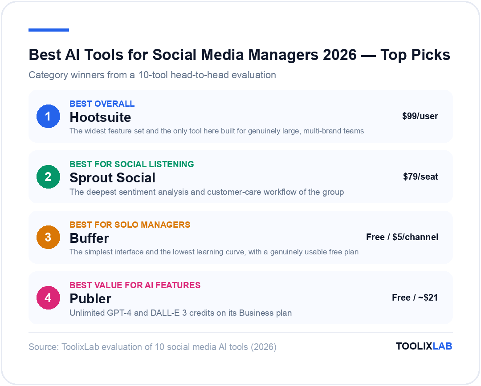481x386 pixels.
Task: Click the BEST OVERALL label
Action: (x=102, y=104)
